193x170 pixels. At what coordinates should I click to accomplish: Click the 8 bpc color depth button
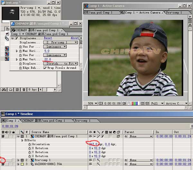coord(32,90)
